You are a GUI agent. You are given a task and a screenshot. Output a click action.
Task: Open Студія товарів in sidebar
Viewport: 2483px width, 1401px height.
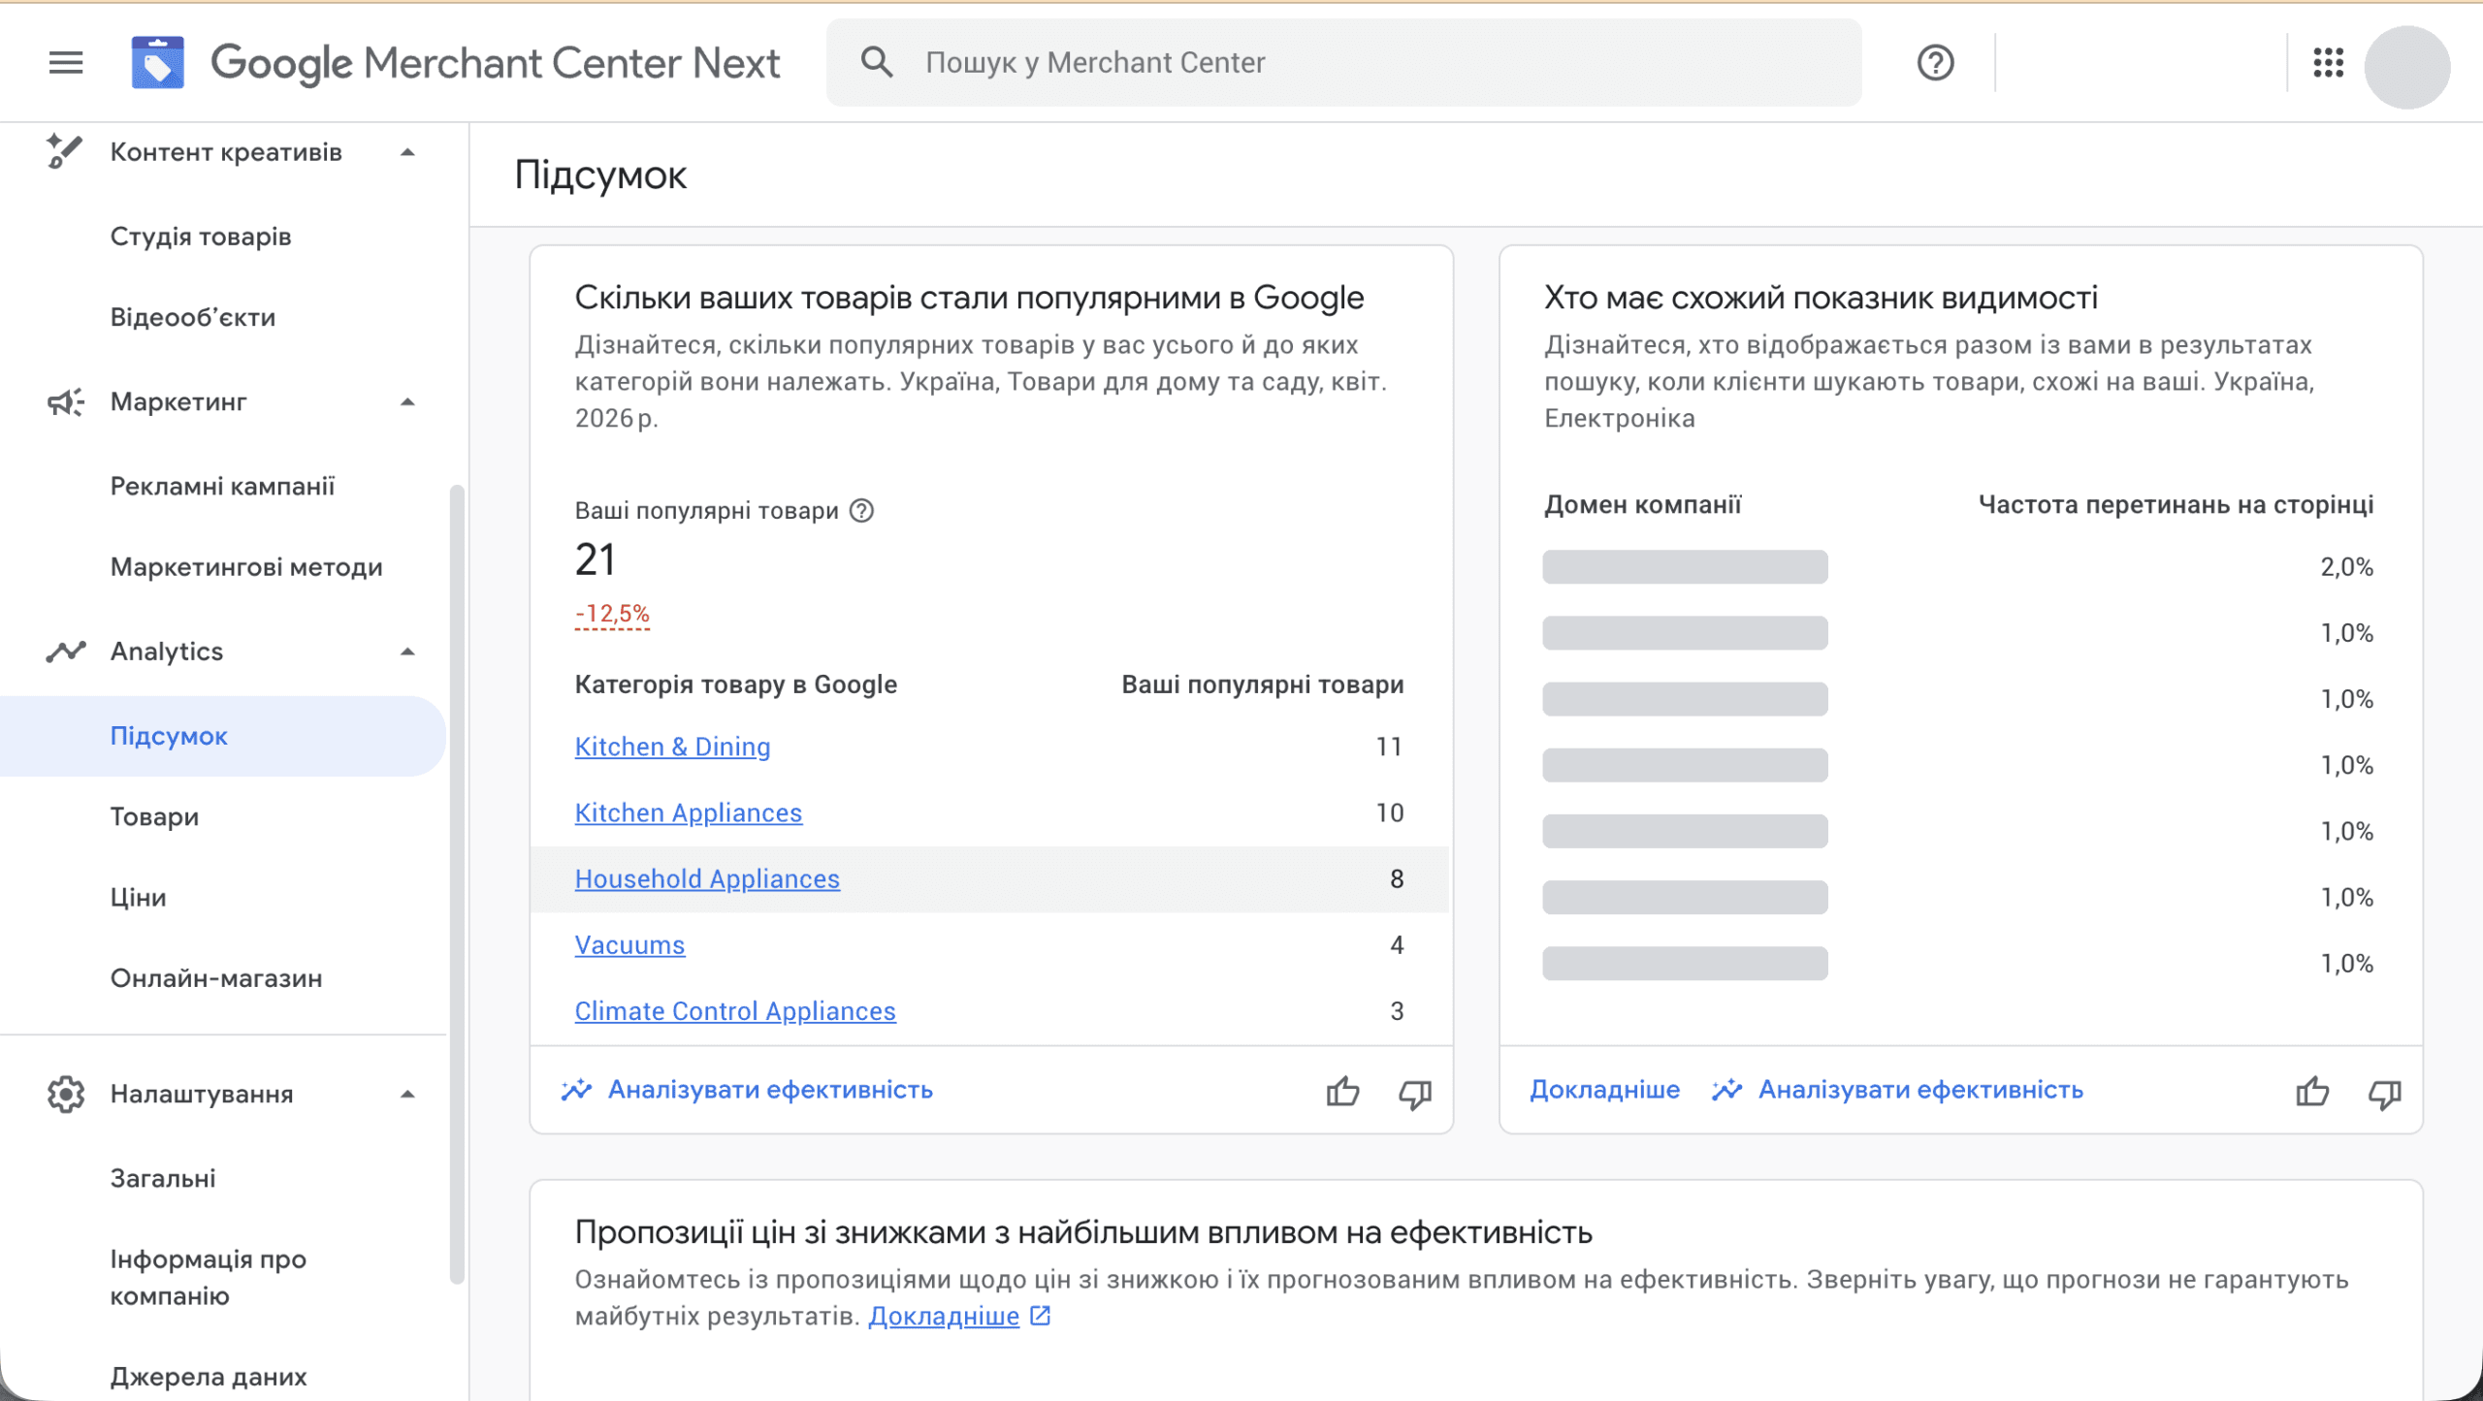coord(201,237)
